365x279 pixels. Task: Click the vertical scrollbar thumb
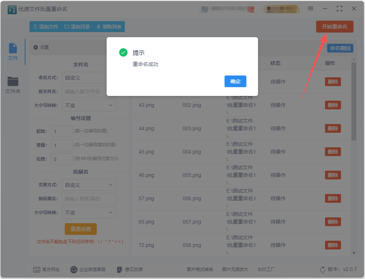click(354, 101)
